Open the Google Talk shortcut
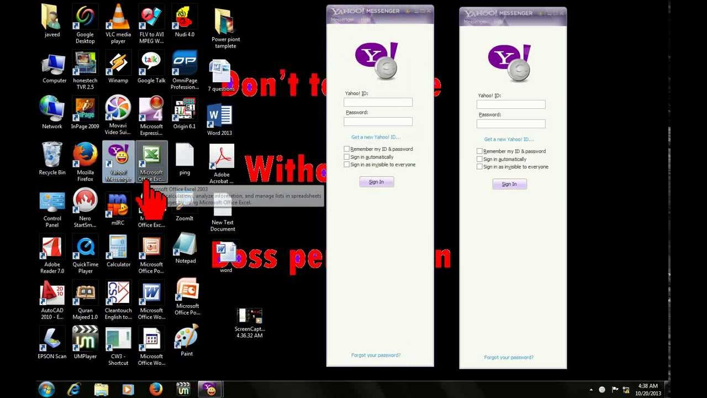 151,67
